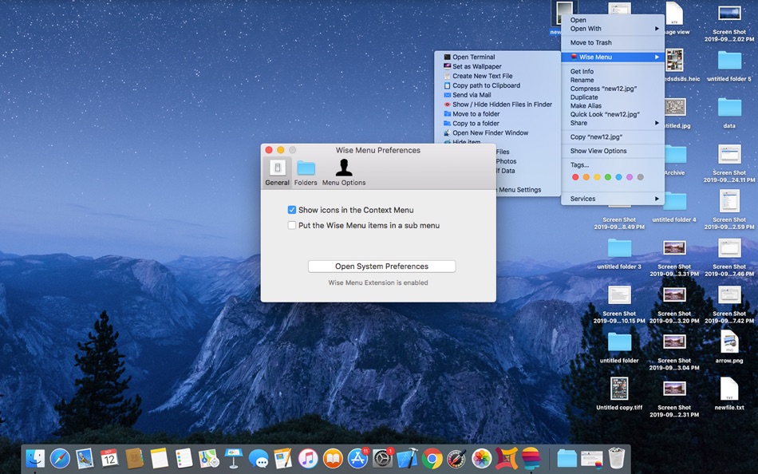Select Copy path to Clipboard
The height and width of the screenshot is (474, 758).
(497, 85)
